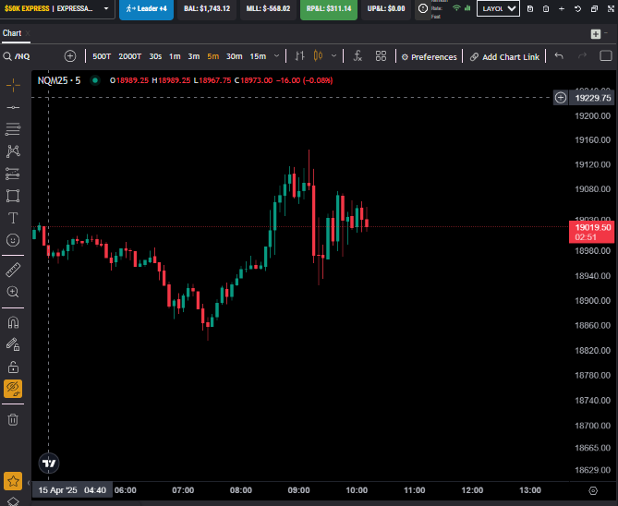Open the emoji icons tool
Image resolution: width=618 pixels, height=506 pixels.
13,240
